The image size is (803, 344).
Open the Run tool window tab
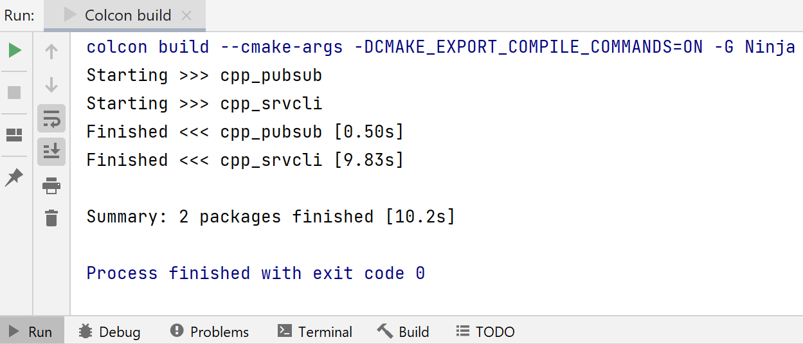click(32, 332)
